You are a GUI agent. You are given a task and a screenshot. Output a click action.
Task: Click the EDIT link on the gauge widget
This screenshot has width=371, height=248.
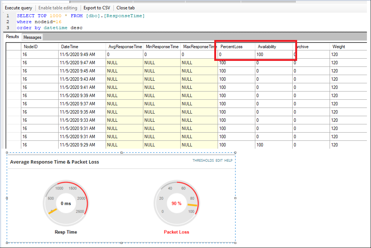(219, 160)
